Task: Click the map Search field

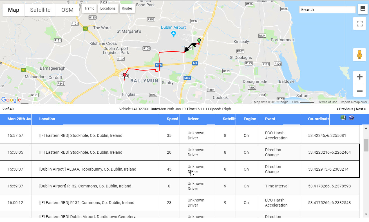Action: point(327,10)
